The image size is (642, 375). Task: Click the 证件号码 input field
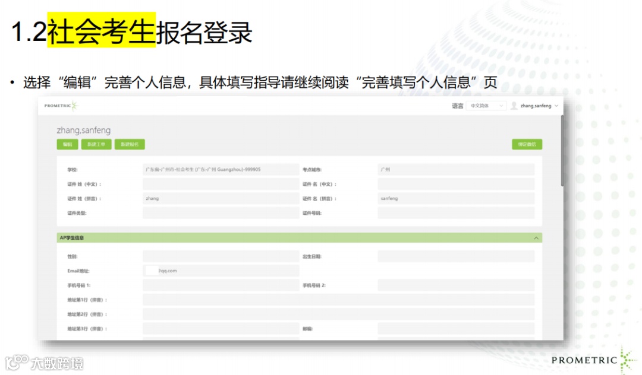click(456, 213)
